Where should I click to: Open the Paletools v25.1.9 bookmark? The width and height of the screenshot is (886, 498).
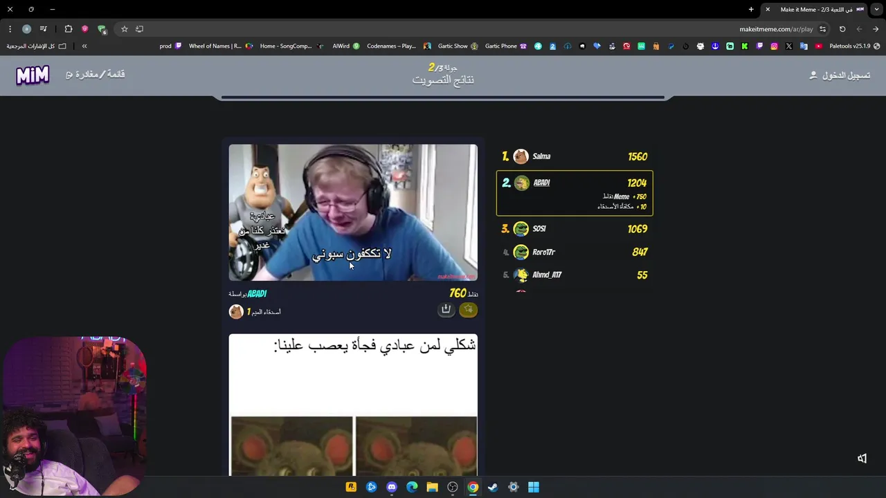(x=853, y=46)
